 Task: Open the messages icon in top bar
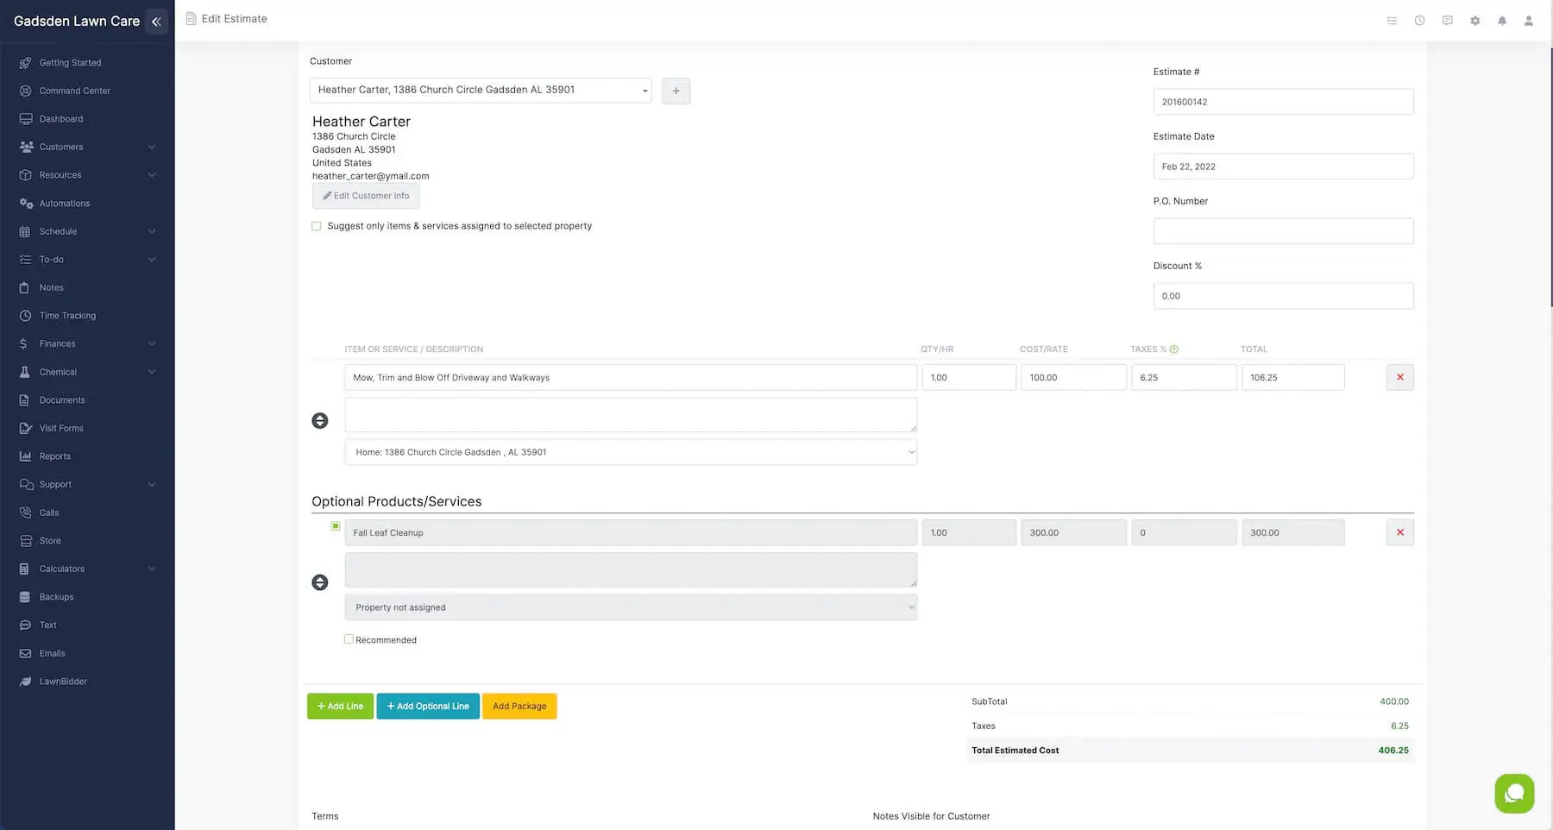[1448, 21]
